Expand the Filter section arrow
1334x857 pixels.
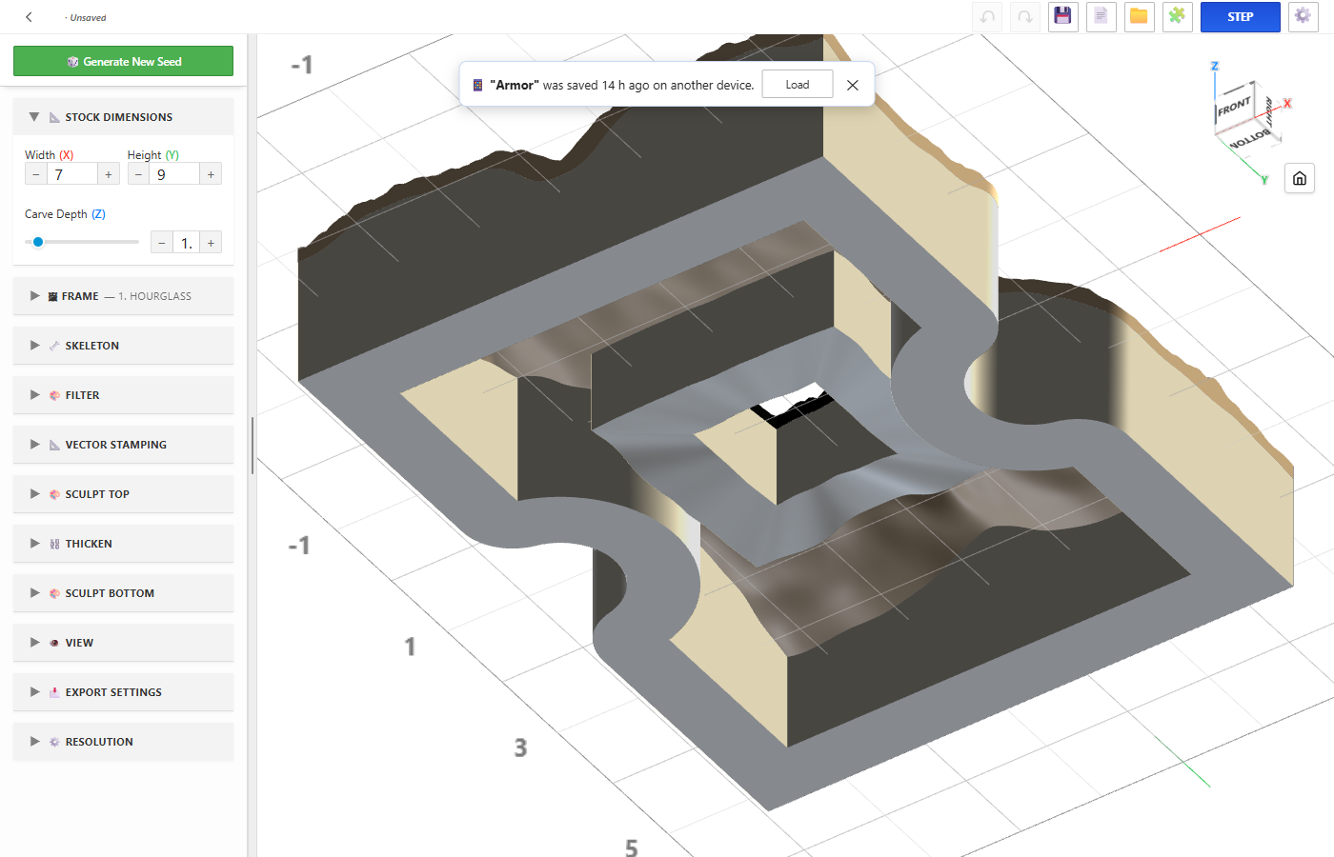click(34, 395)
